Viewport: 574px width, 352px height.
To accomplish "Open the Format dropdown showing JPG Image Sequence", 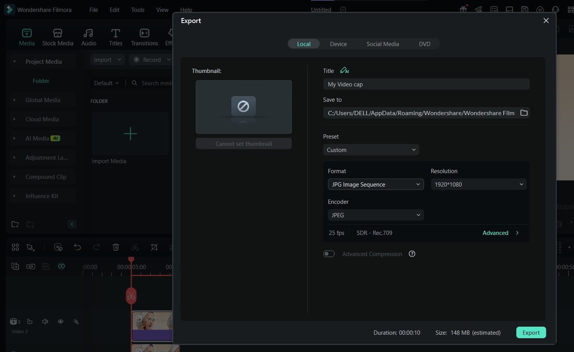I will (x=376, y=184).
